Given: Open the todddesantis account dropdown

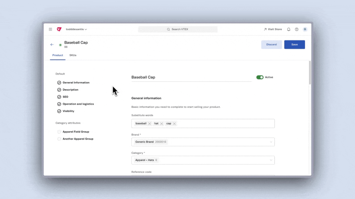Looking at the screenshot, I should 76,29.
